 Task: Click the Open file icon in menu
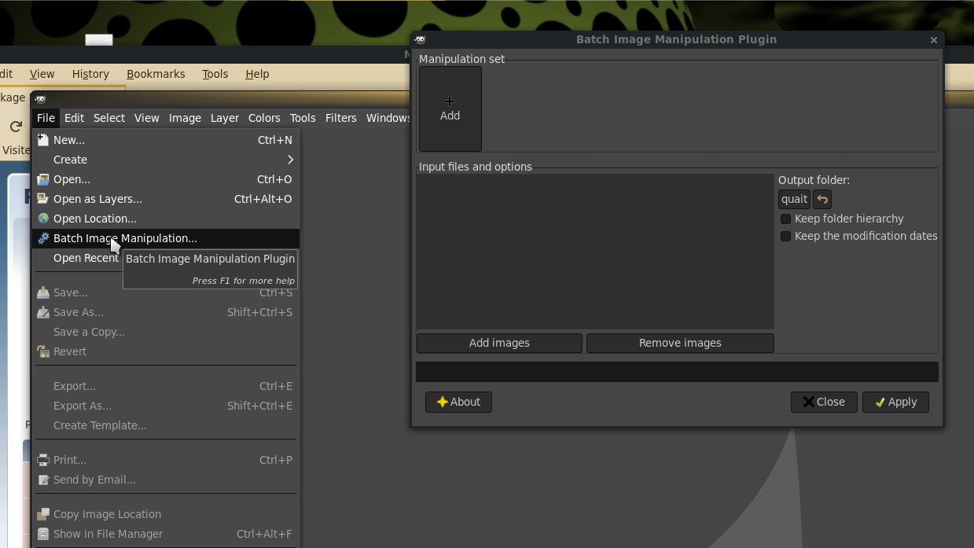43,179
